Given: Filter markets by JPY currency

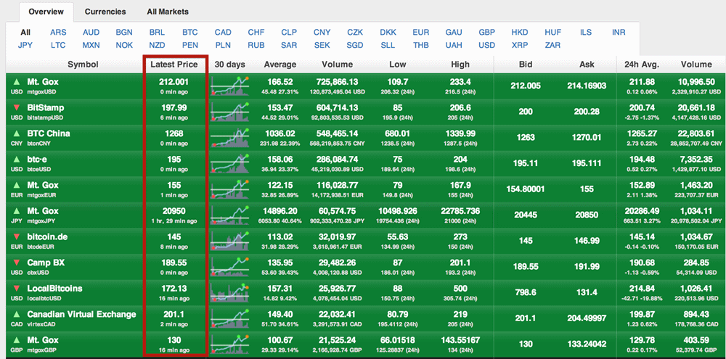Looking at the screenshot, I should (25, 46).
